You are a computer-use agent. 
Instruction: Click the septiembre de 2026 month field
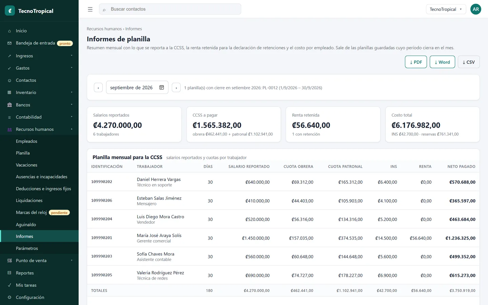click(x=137, y=87)
